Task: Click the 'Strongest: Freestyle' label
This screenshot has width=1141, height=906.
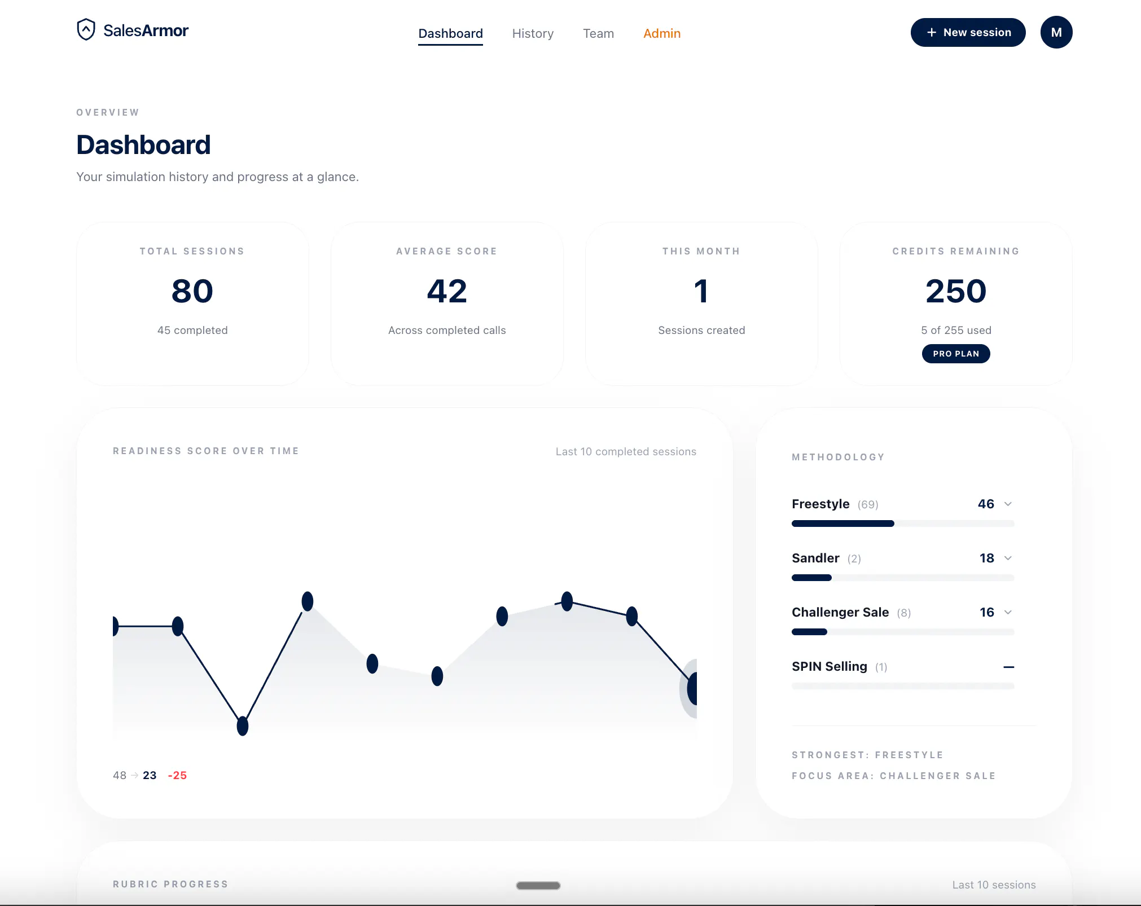Action: [x=867, y=755]
